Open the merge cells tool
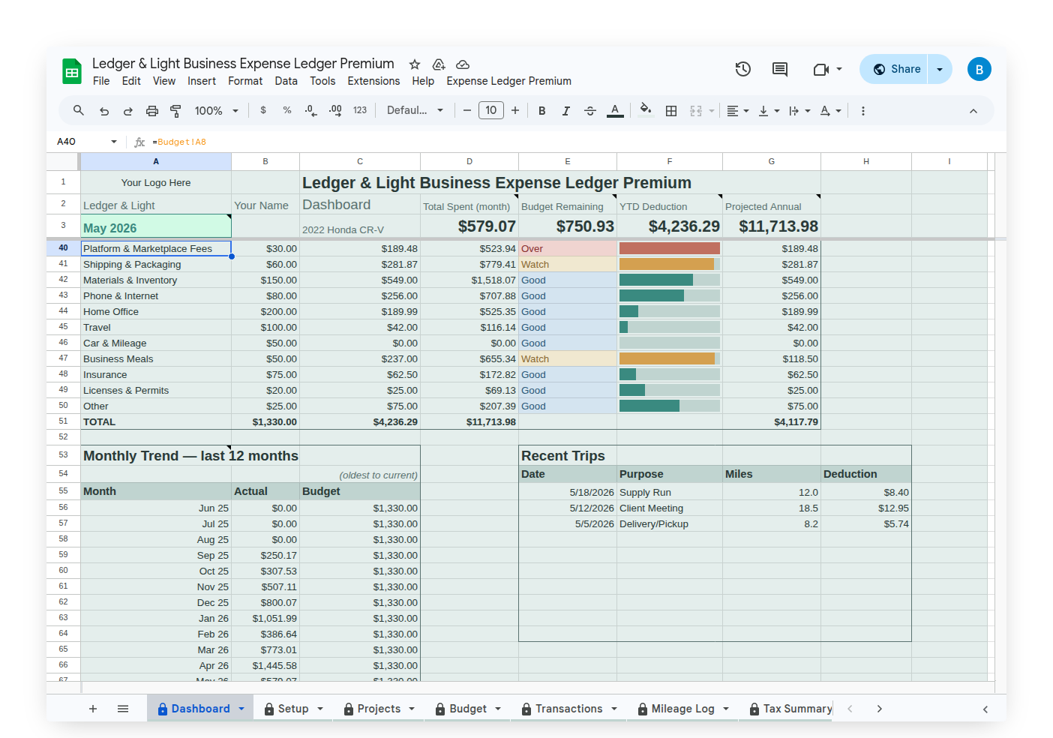This screenshot has width=1053, height=738. [x=696, y=111]
